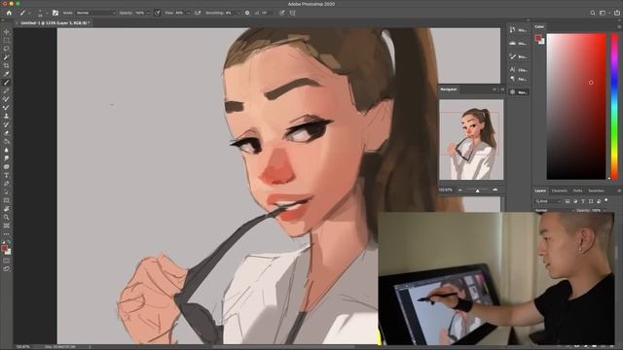Open the layer Opacity slider arrow
623x350 pixels.
(605, 210)
